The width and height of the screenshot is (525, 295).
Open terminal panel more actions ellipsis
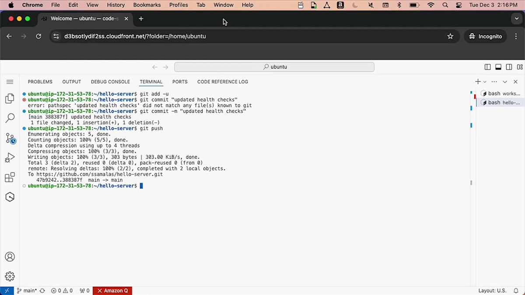(494, 82)
